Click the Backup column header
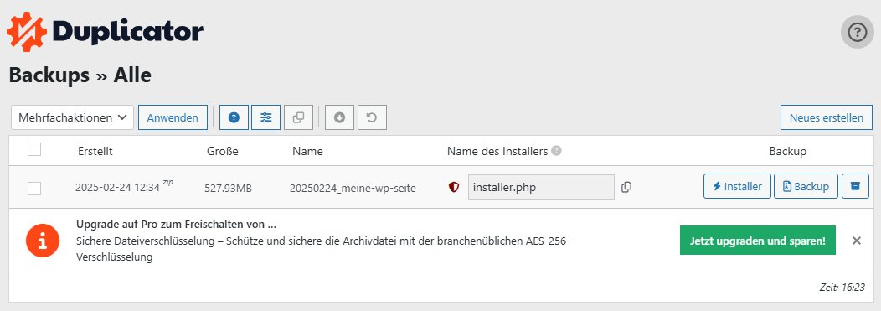Viewport: 881px width, 311px height. point(788,151)
